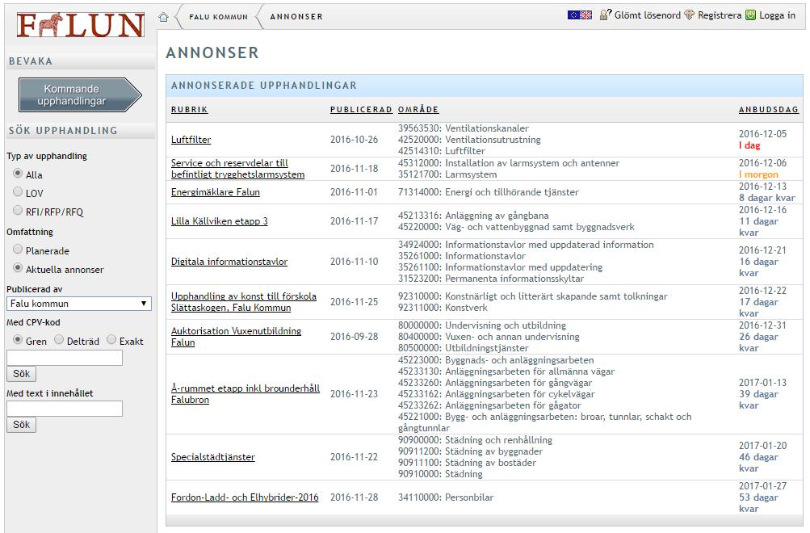
Task: Choose Planerade under Omfattning
Action: click(x=18, y=250)
